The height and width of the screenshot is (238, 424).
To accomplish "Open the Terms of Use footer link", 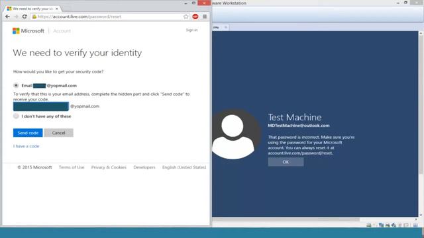I will 72,167.
